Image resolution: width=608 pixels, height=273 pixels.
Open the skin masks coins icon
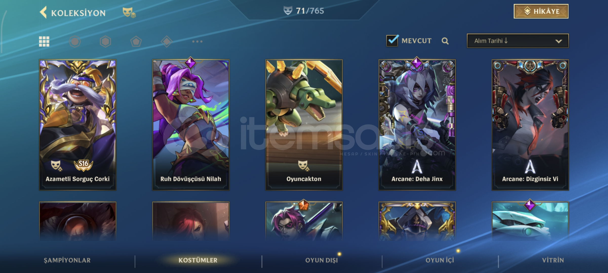click(x=129, y=12)
